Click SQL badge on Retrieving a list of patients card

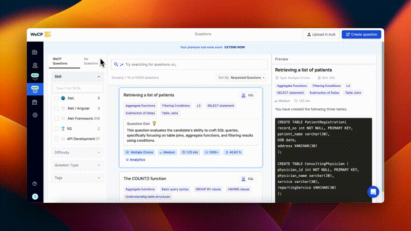[248, 95]
